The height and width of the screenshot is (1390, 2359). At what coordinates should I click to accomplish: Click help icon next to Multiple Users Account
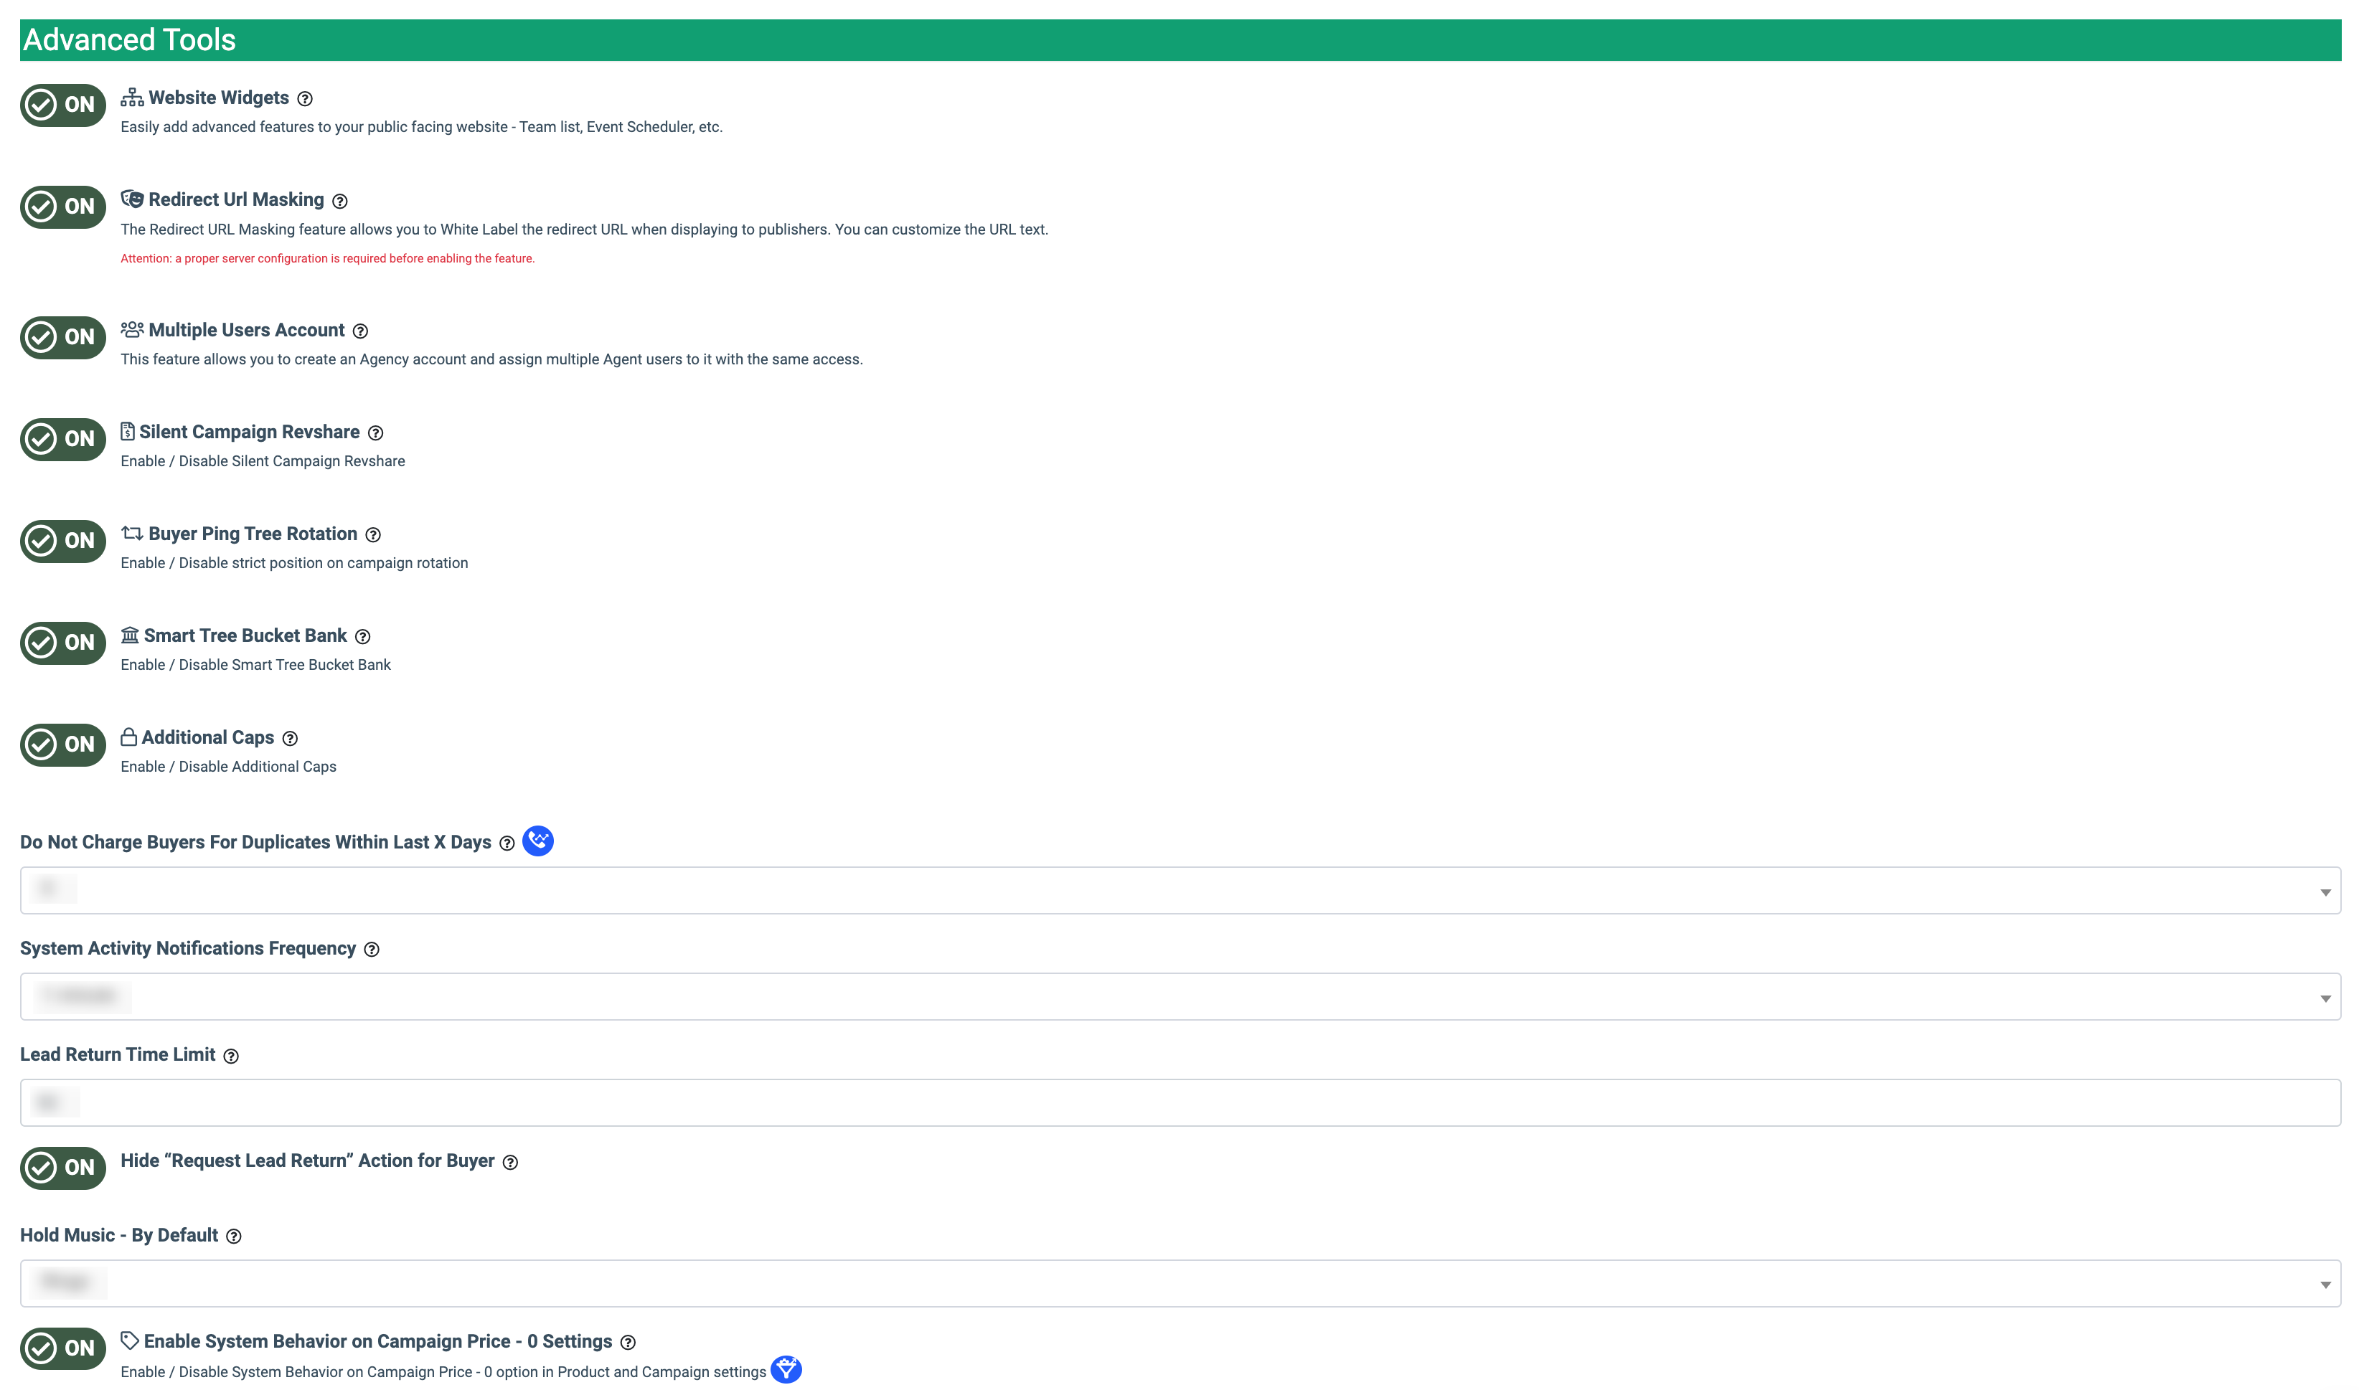coord(361,331)
